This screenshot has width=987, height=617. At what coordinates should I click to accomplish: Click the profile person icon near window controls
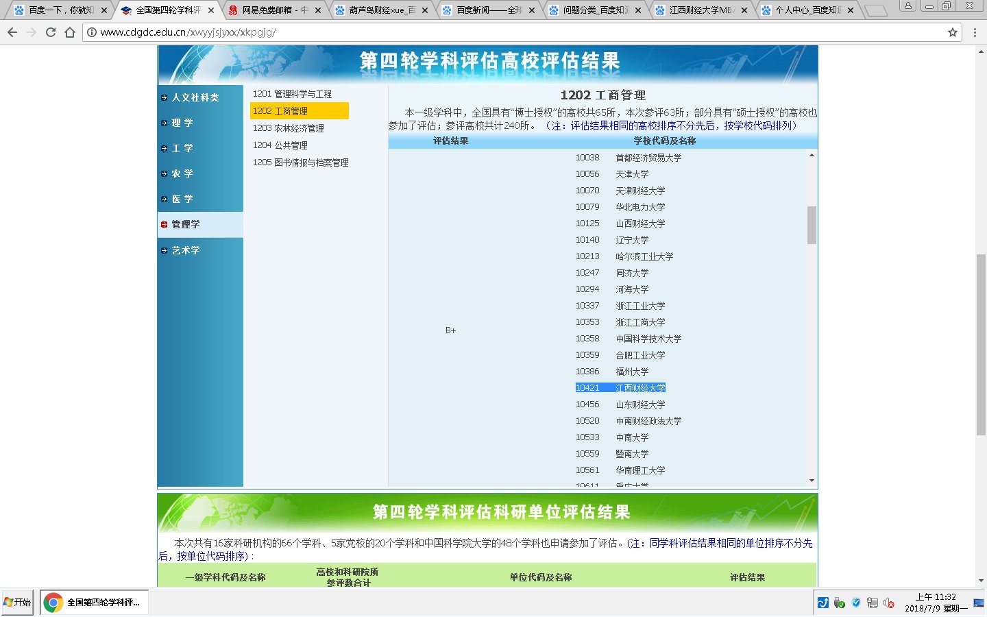[x=909, y=7]
